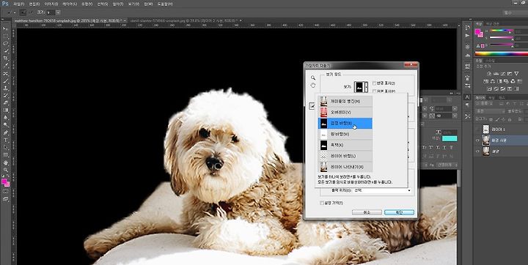528x265 pixels.
Task: Select the Lasso tool
Action: point(5,43)
